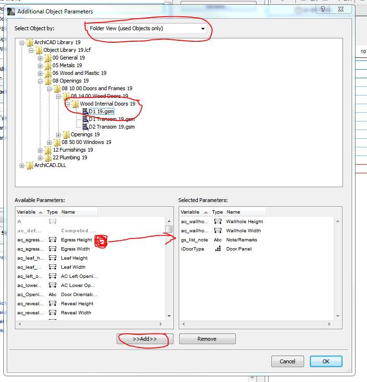Click the Door Panel integer type icon
The image size is (367, 382).
point(218,249)
